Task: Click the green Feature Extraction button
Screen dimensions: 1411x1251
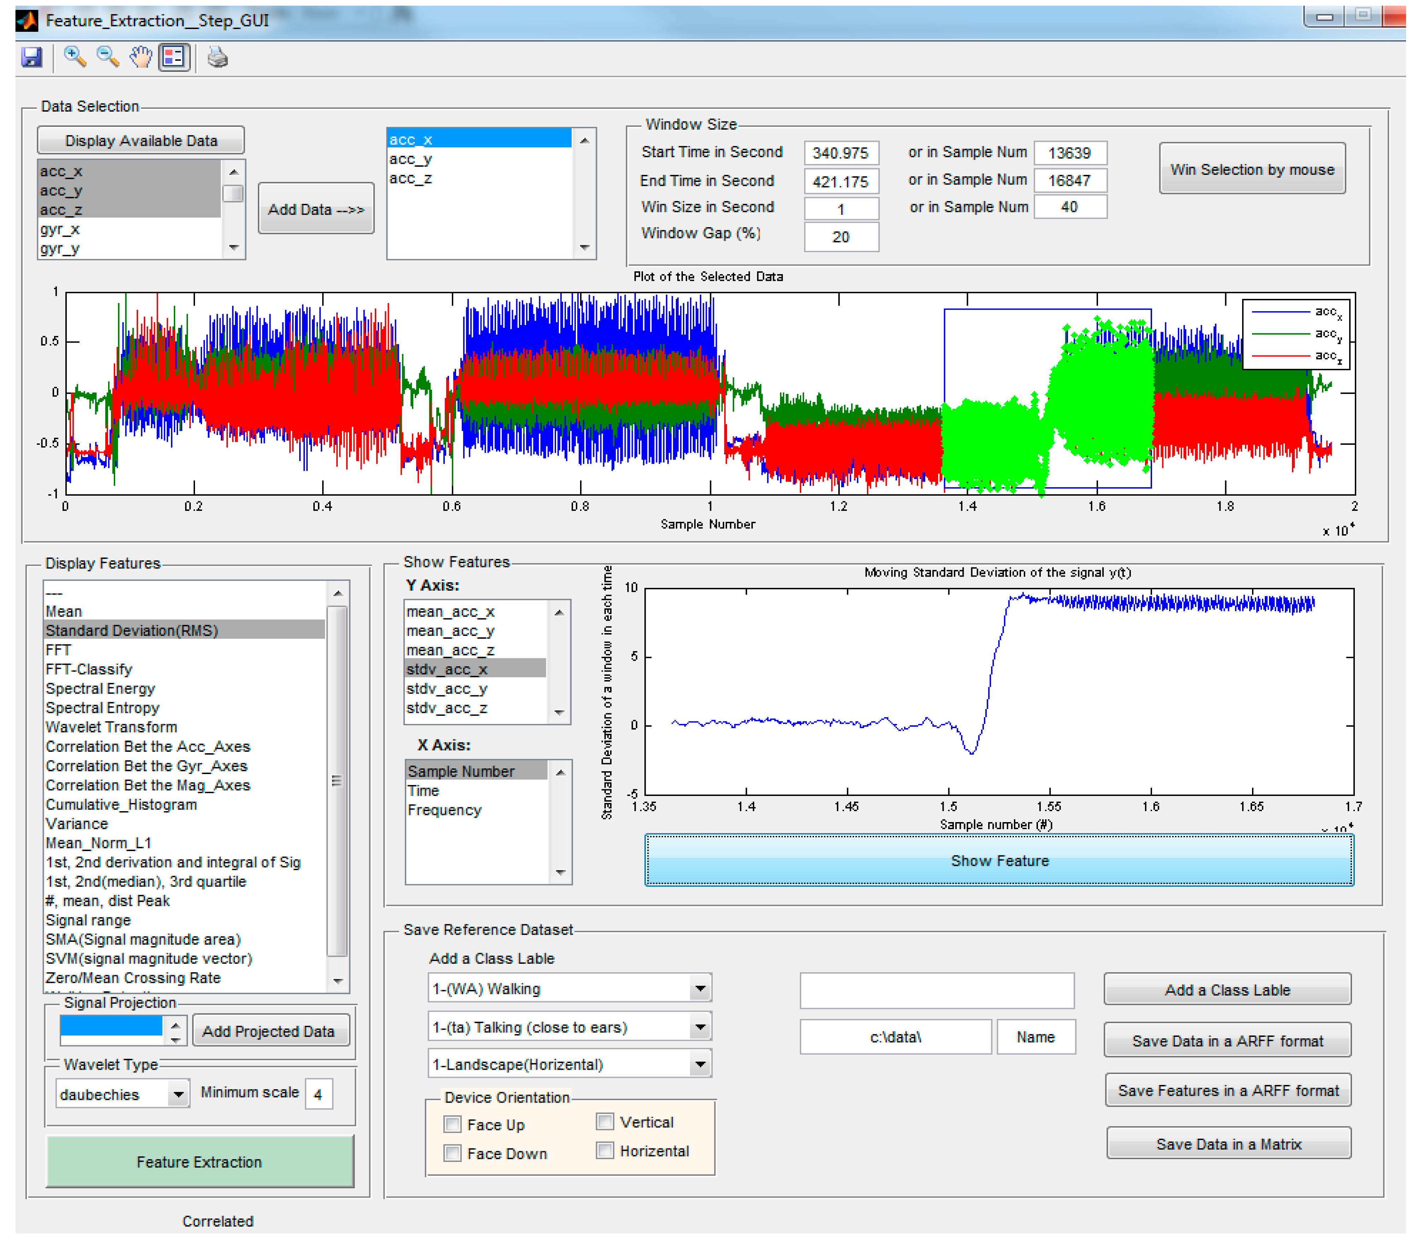Action: (x=200, y=1162)
